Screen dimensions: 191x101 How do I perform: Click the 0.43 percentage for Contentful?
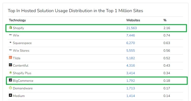167,66
